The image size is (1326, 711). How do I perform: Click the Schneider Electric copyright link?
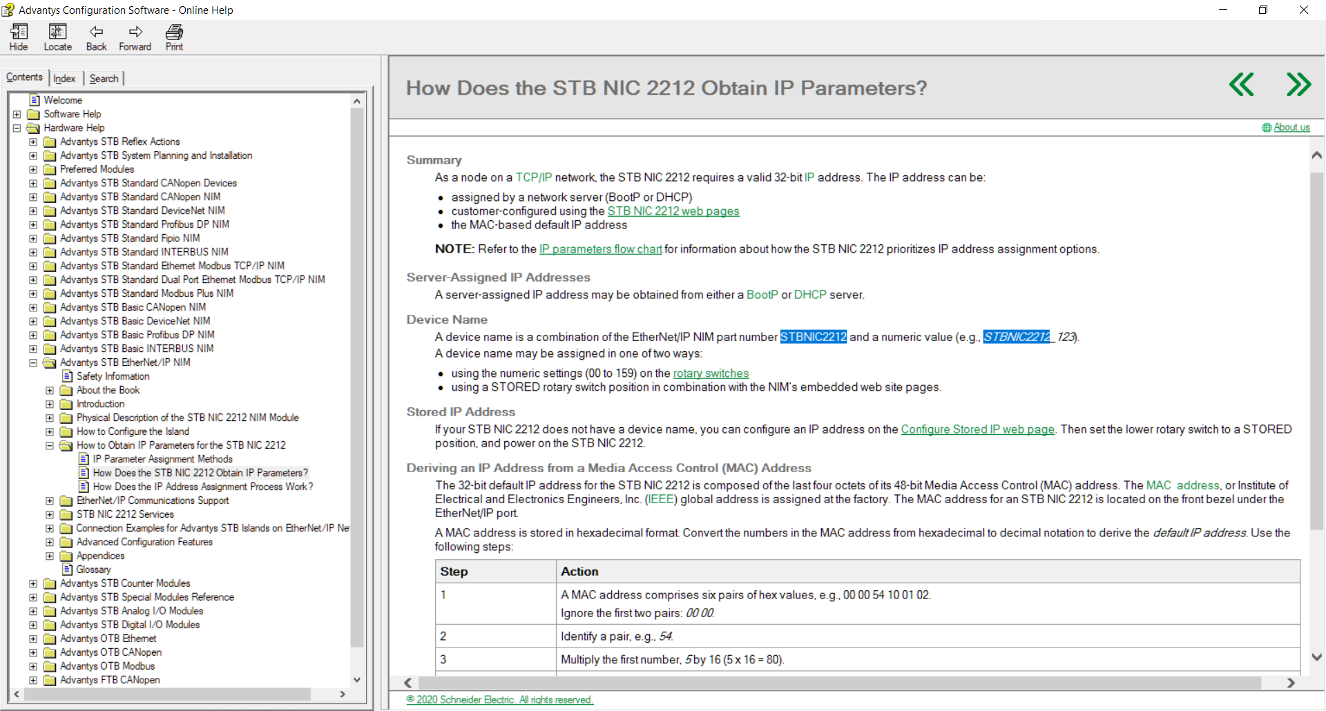click(x=500, y=700)
